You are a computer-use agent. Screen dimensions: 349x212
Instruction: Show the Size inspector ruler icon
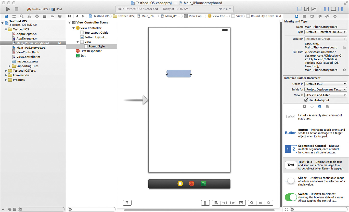coord(327,16)
